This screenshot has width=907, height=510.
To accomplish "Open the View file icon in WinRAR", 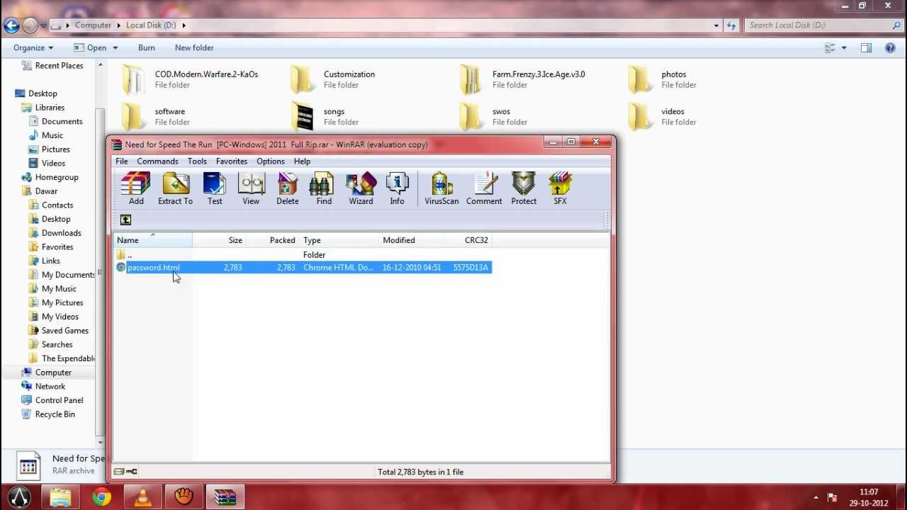I will pyautogui.click(x=251, y=188).
